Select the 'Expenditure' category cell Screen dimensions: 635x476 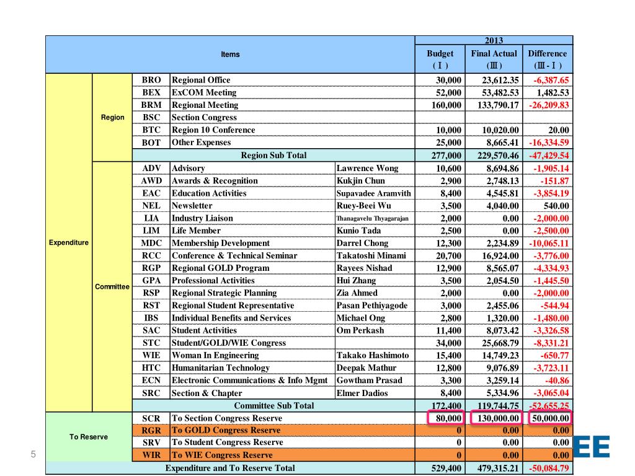69,242
